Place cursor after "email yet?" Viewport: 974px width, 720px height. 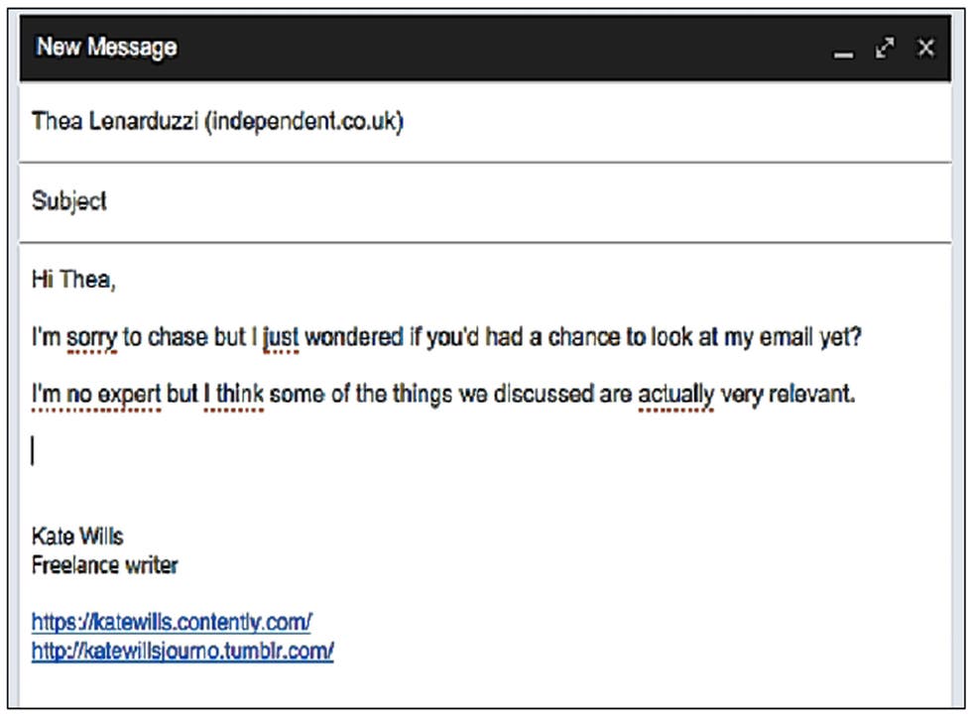(x=862, y=337)
